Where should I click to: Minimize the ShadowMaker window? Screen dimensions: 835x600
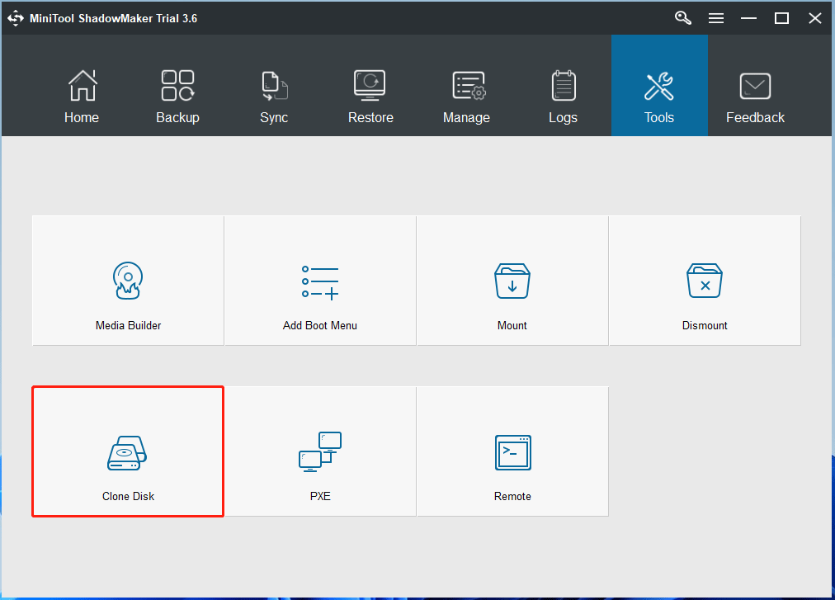click(749, 18)
